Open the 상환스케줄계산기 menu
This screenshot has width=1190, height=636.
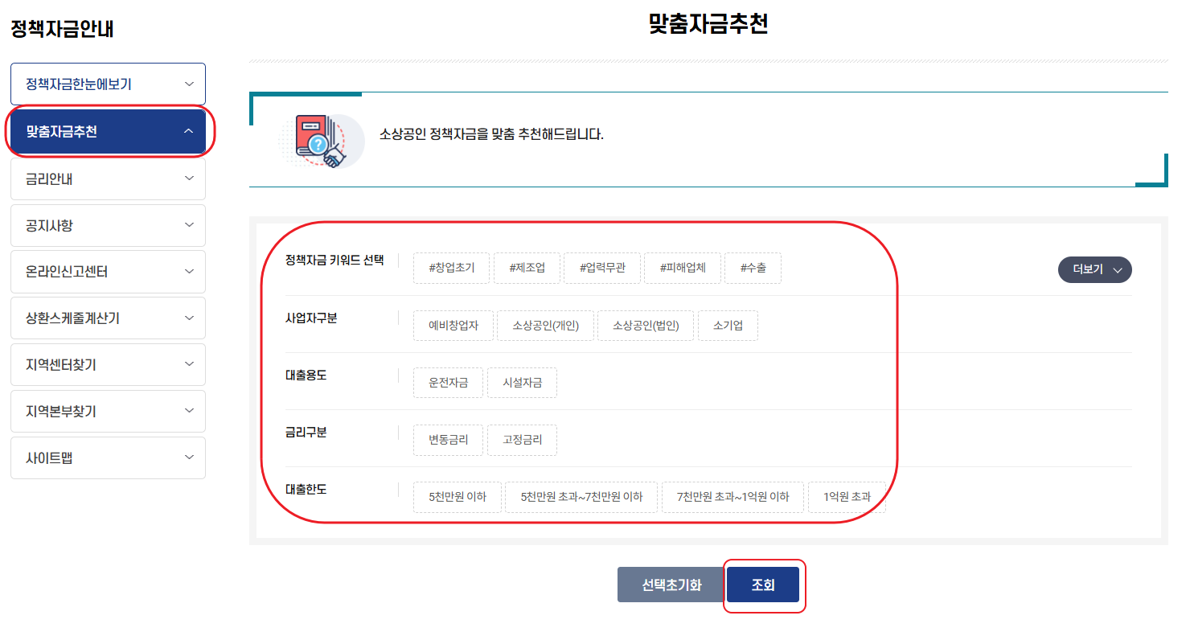(x=108, y=318)
